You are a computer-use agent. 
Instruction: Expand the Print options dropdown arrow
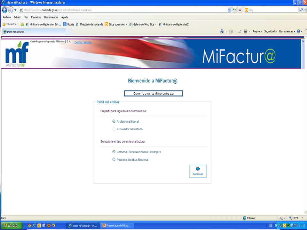coord(249,31)
